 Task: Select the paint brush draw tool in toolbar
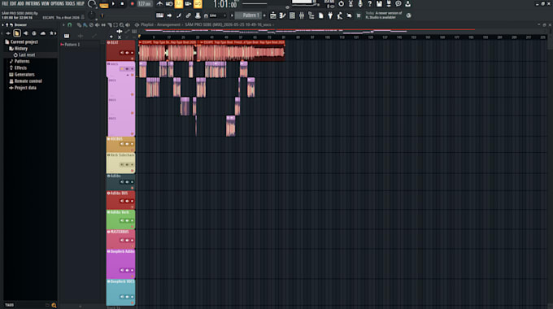(179, 15)
